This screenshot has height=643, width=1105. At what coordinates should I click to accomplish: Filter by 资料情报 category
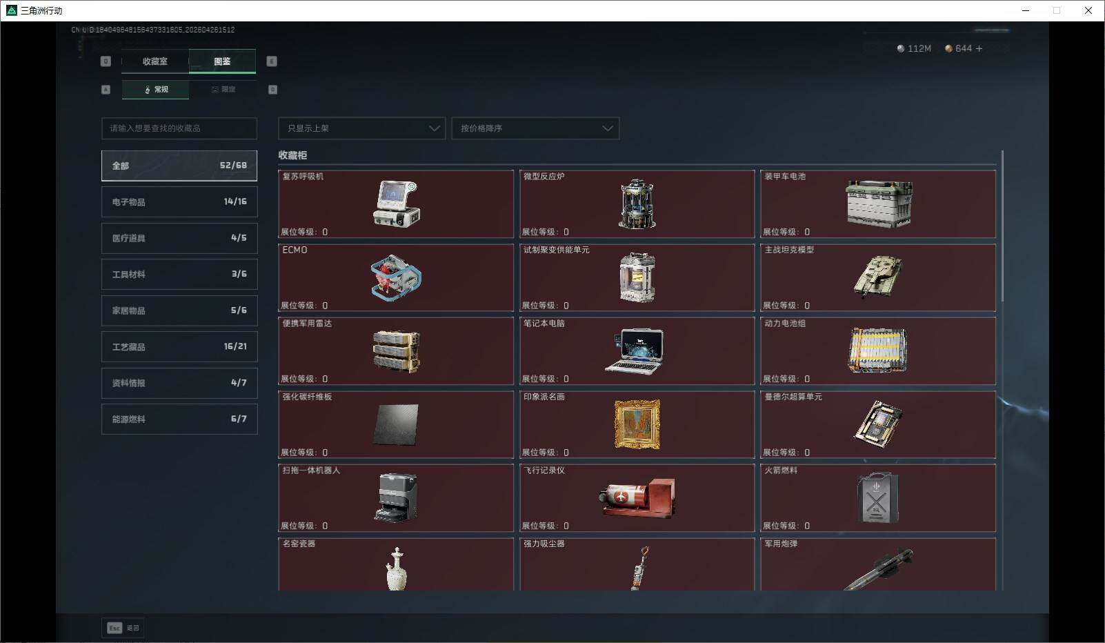(179, 383)
